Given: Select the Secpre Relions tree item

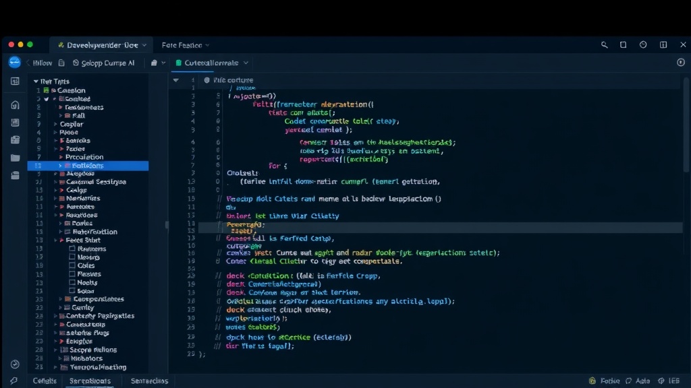Looking at the screenshot, I should click(x=93, y=350).
